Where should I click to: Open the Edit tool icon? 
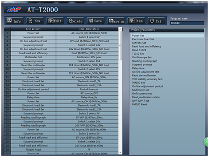[51, 21]
